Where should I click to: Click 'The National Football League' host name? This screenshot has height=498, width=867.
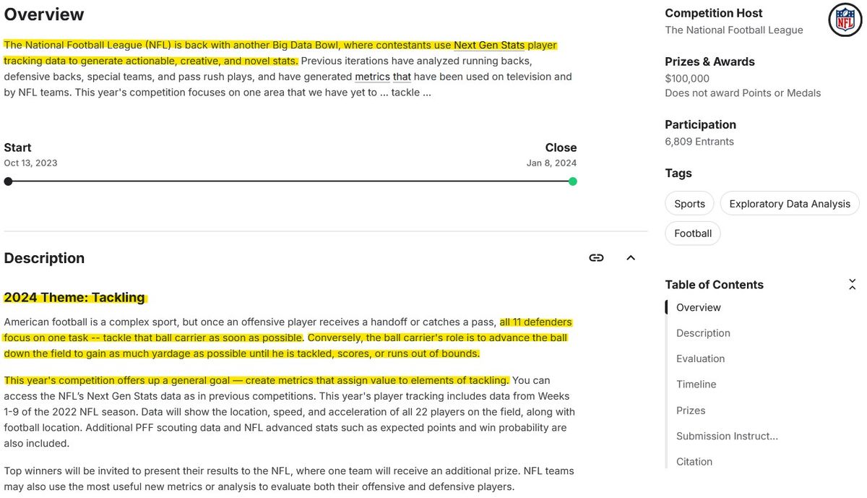tap(734, 30)
